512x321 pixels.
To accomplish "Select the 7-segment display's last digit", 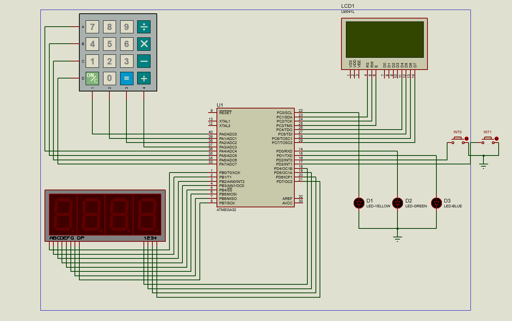I will [x=147, y=214].
